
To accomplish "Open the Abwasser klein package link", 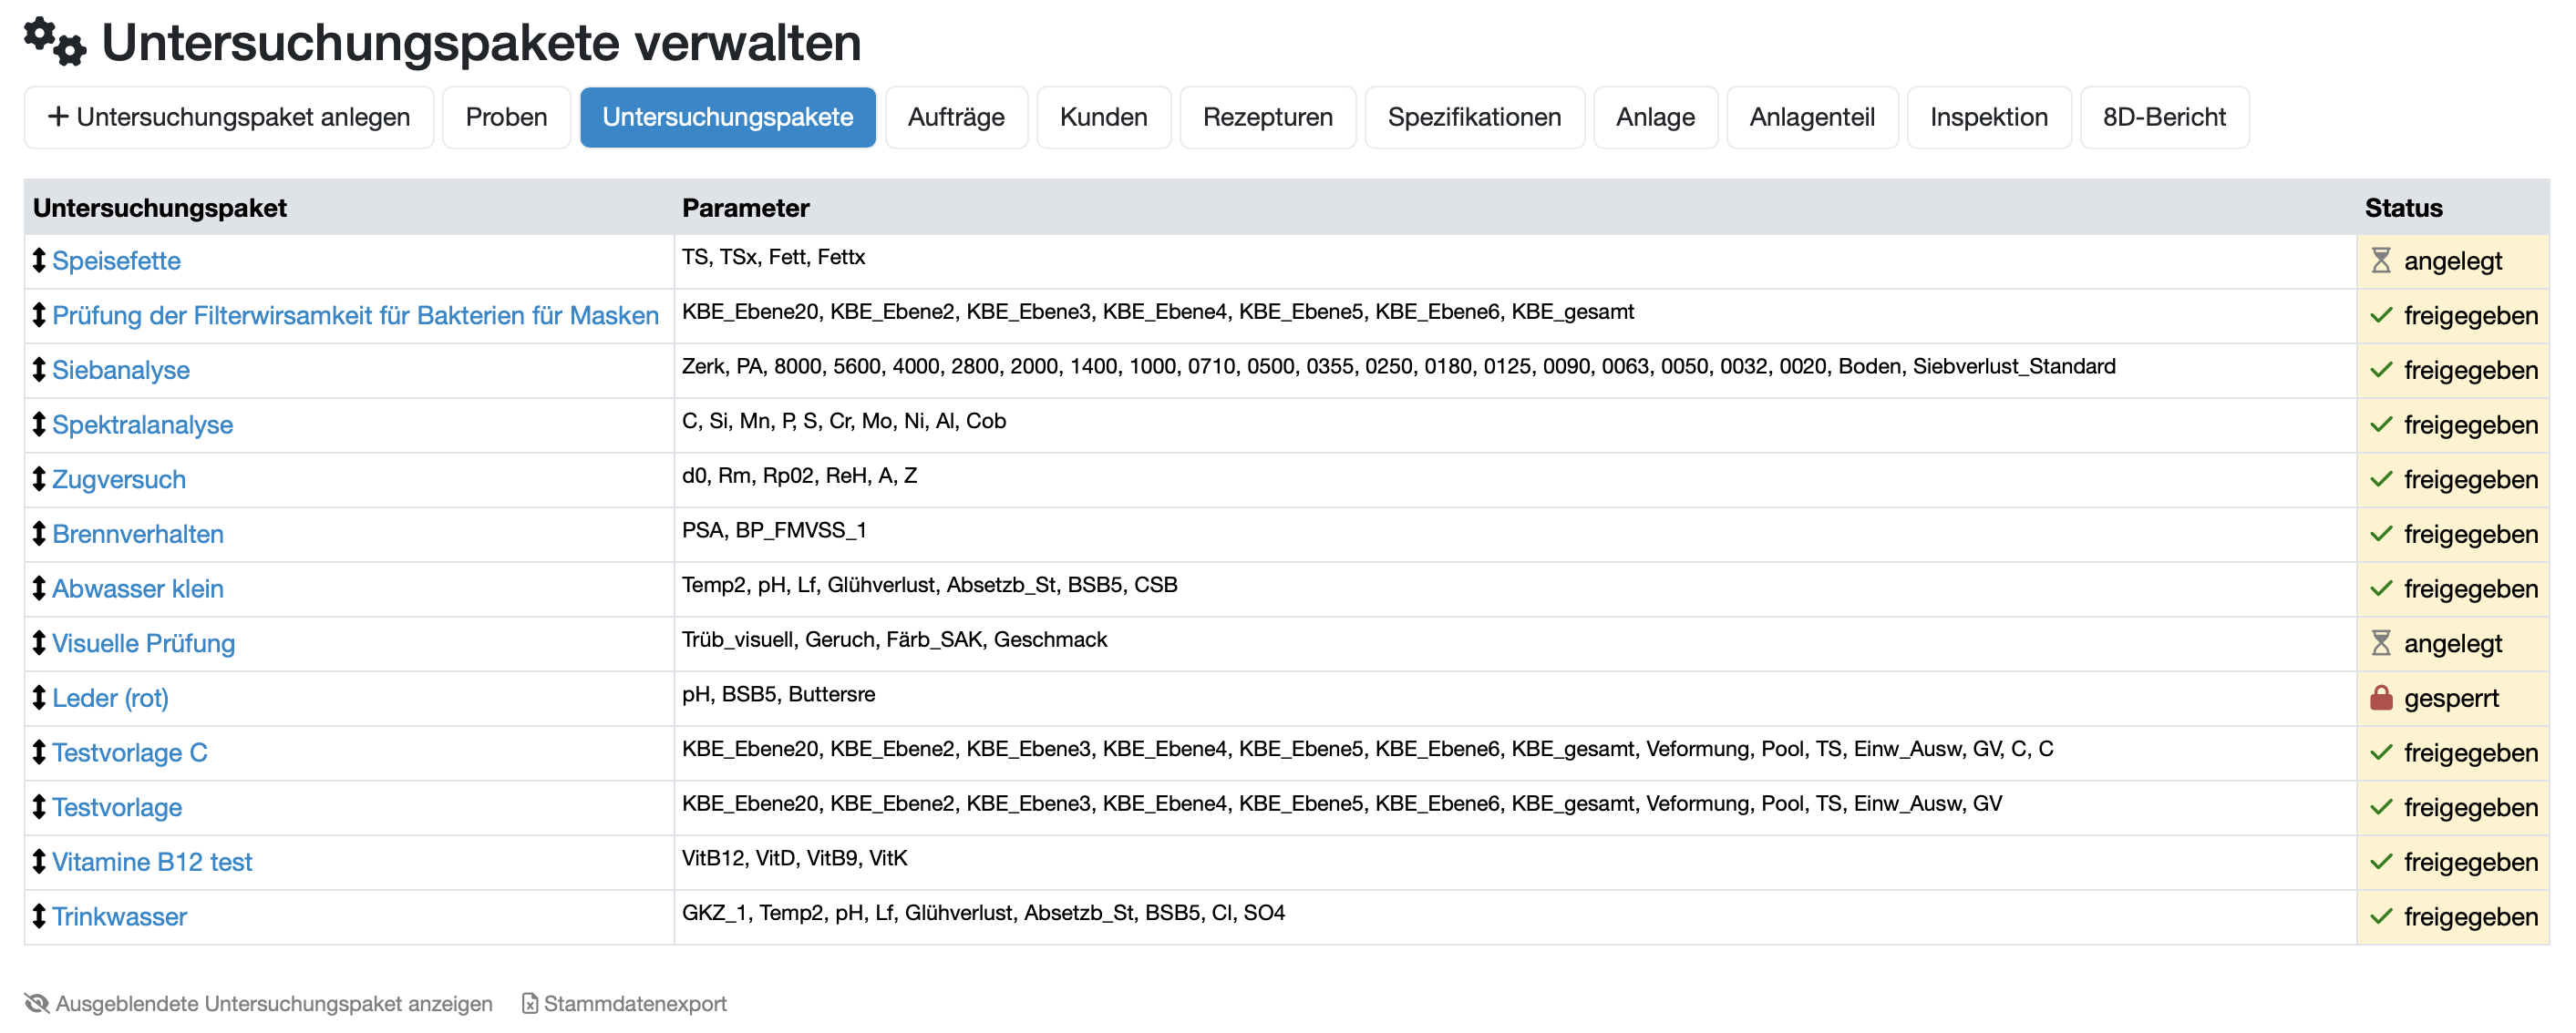I will (137, 588).
